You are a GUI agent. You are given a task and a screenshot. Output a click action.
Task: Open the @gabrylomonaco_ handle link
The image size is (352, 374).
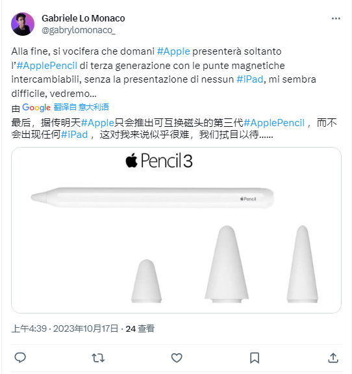pos(79,31)
